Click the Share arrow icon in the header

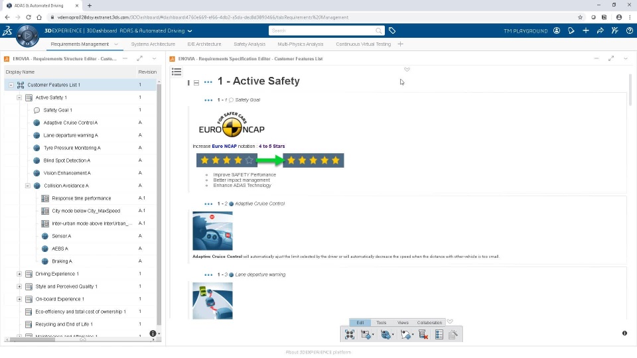[600, 30]
